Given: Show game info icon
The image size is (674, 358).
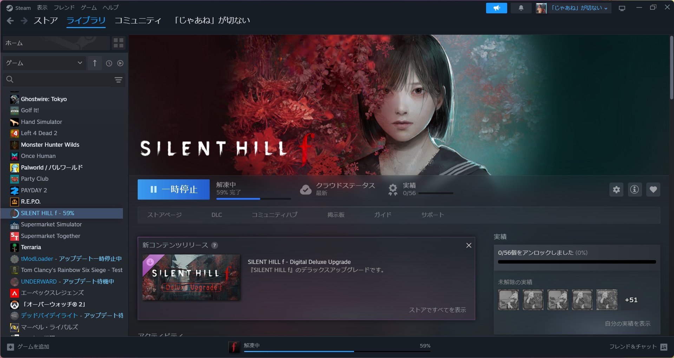Looking at the screenshot, I should 634,190.
